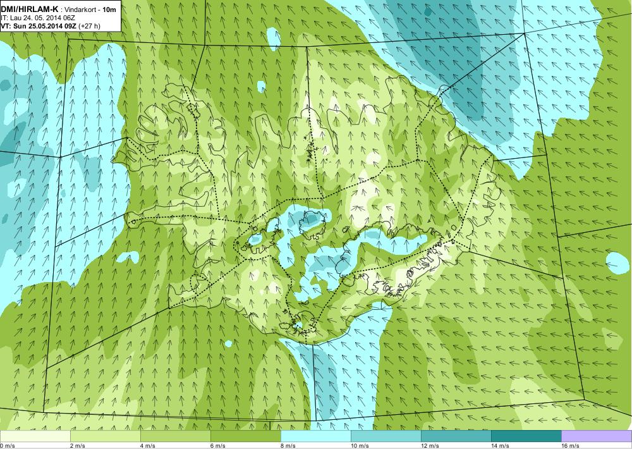Viewport: 632px width, 449px height.
Task: Click the '4 m/s' legend label
Action: [x=147, y=446]
